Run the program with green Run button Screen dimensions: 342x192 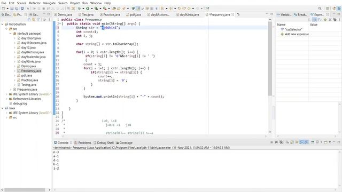tap(88, 9)
